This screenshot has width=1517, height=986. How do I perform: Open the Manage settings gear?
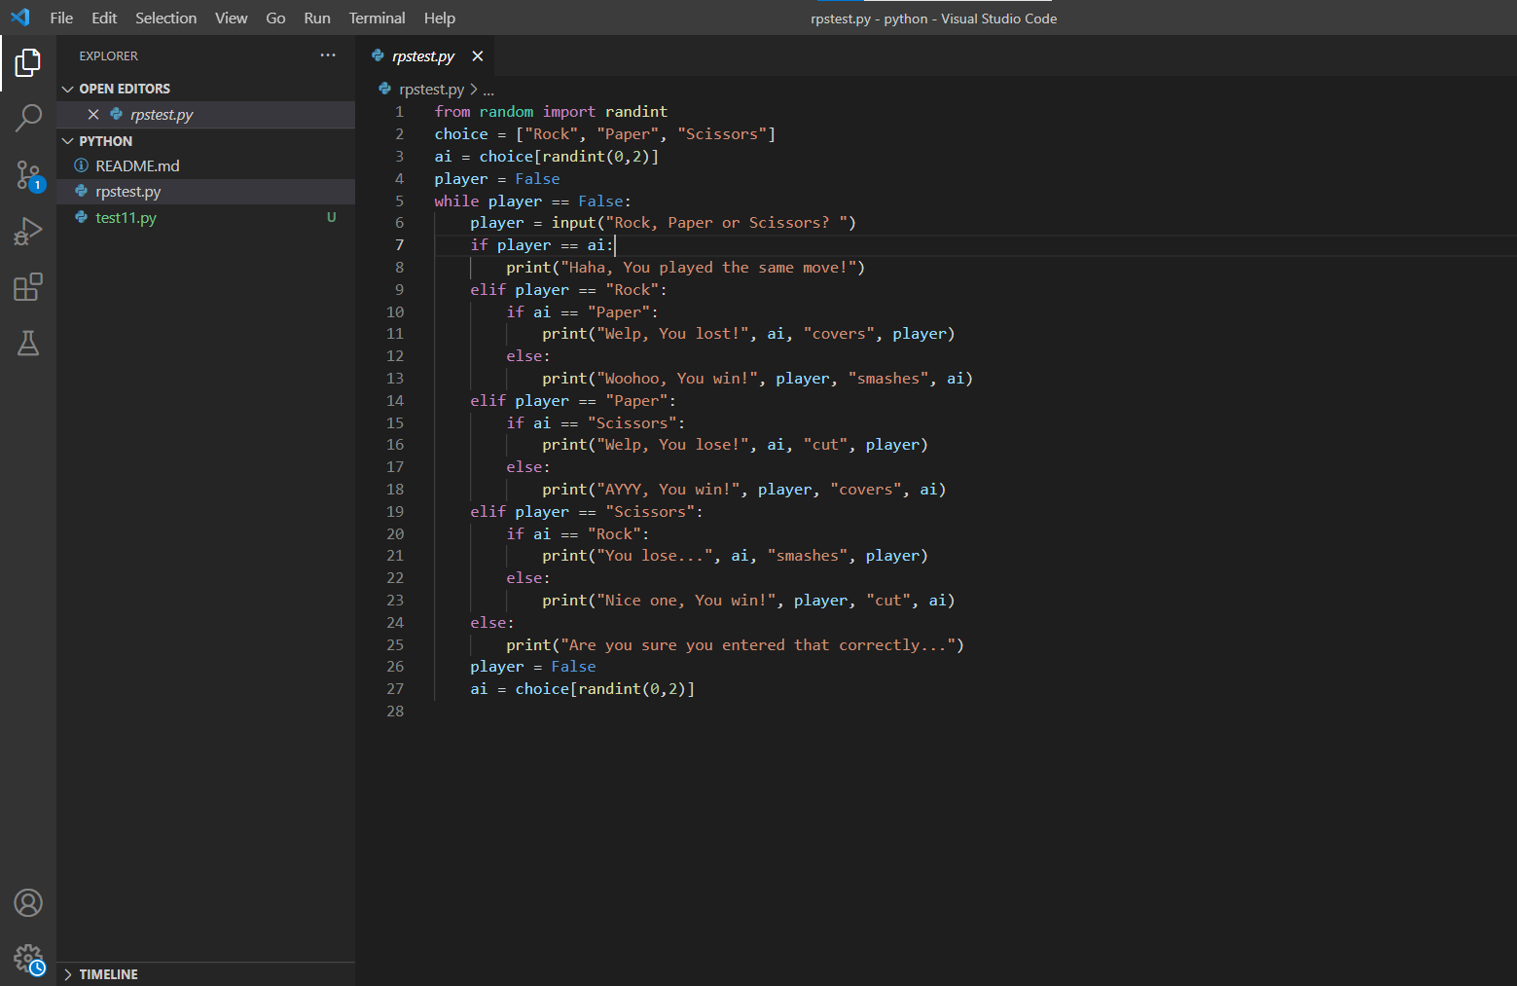[28, 958]
